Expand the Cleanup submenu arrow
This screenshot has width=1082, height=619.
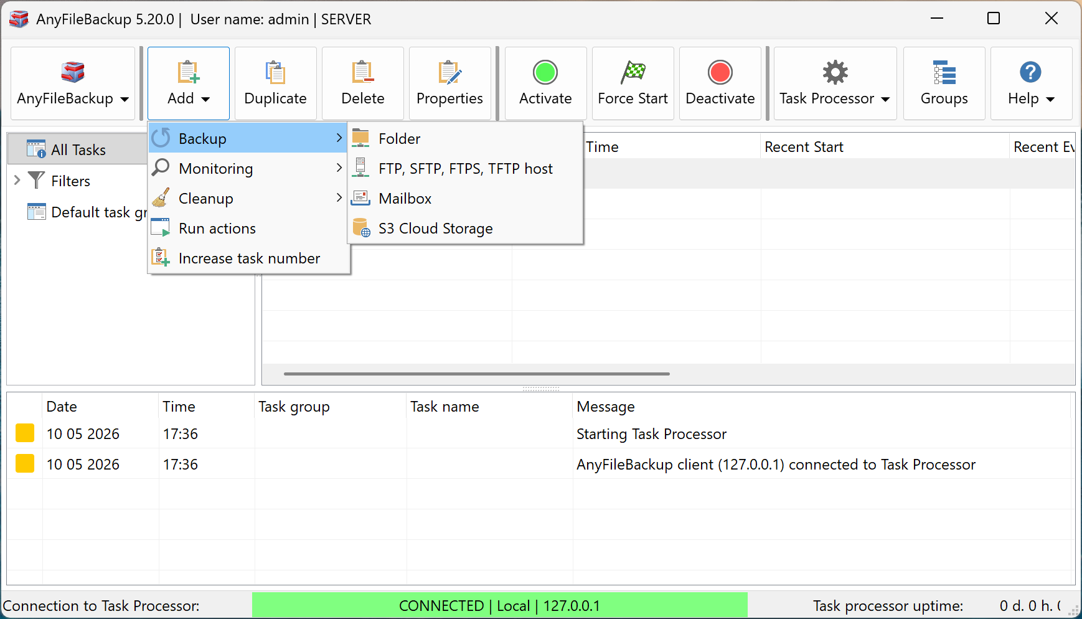tap(339, 197)
